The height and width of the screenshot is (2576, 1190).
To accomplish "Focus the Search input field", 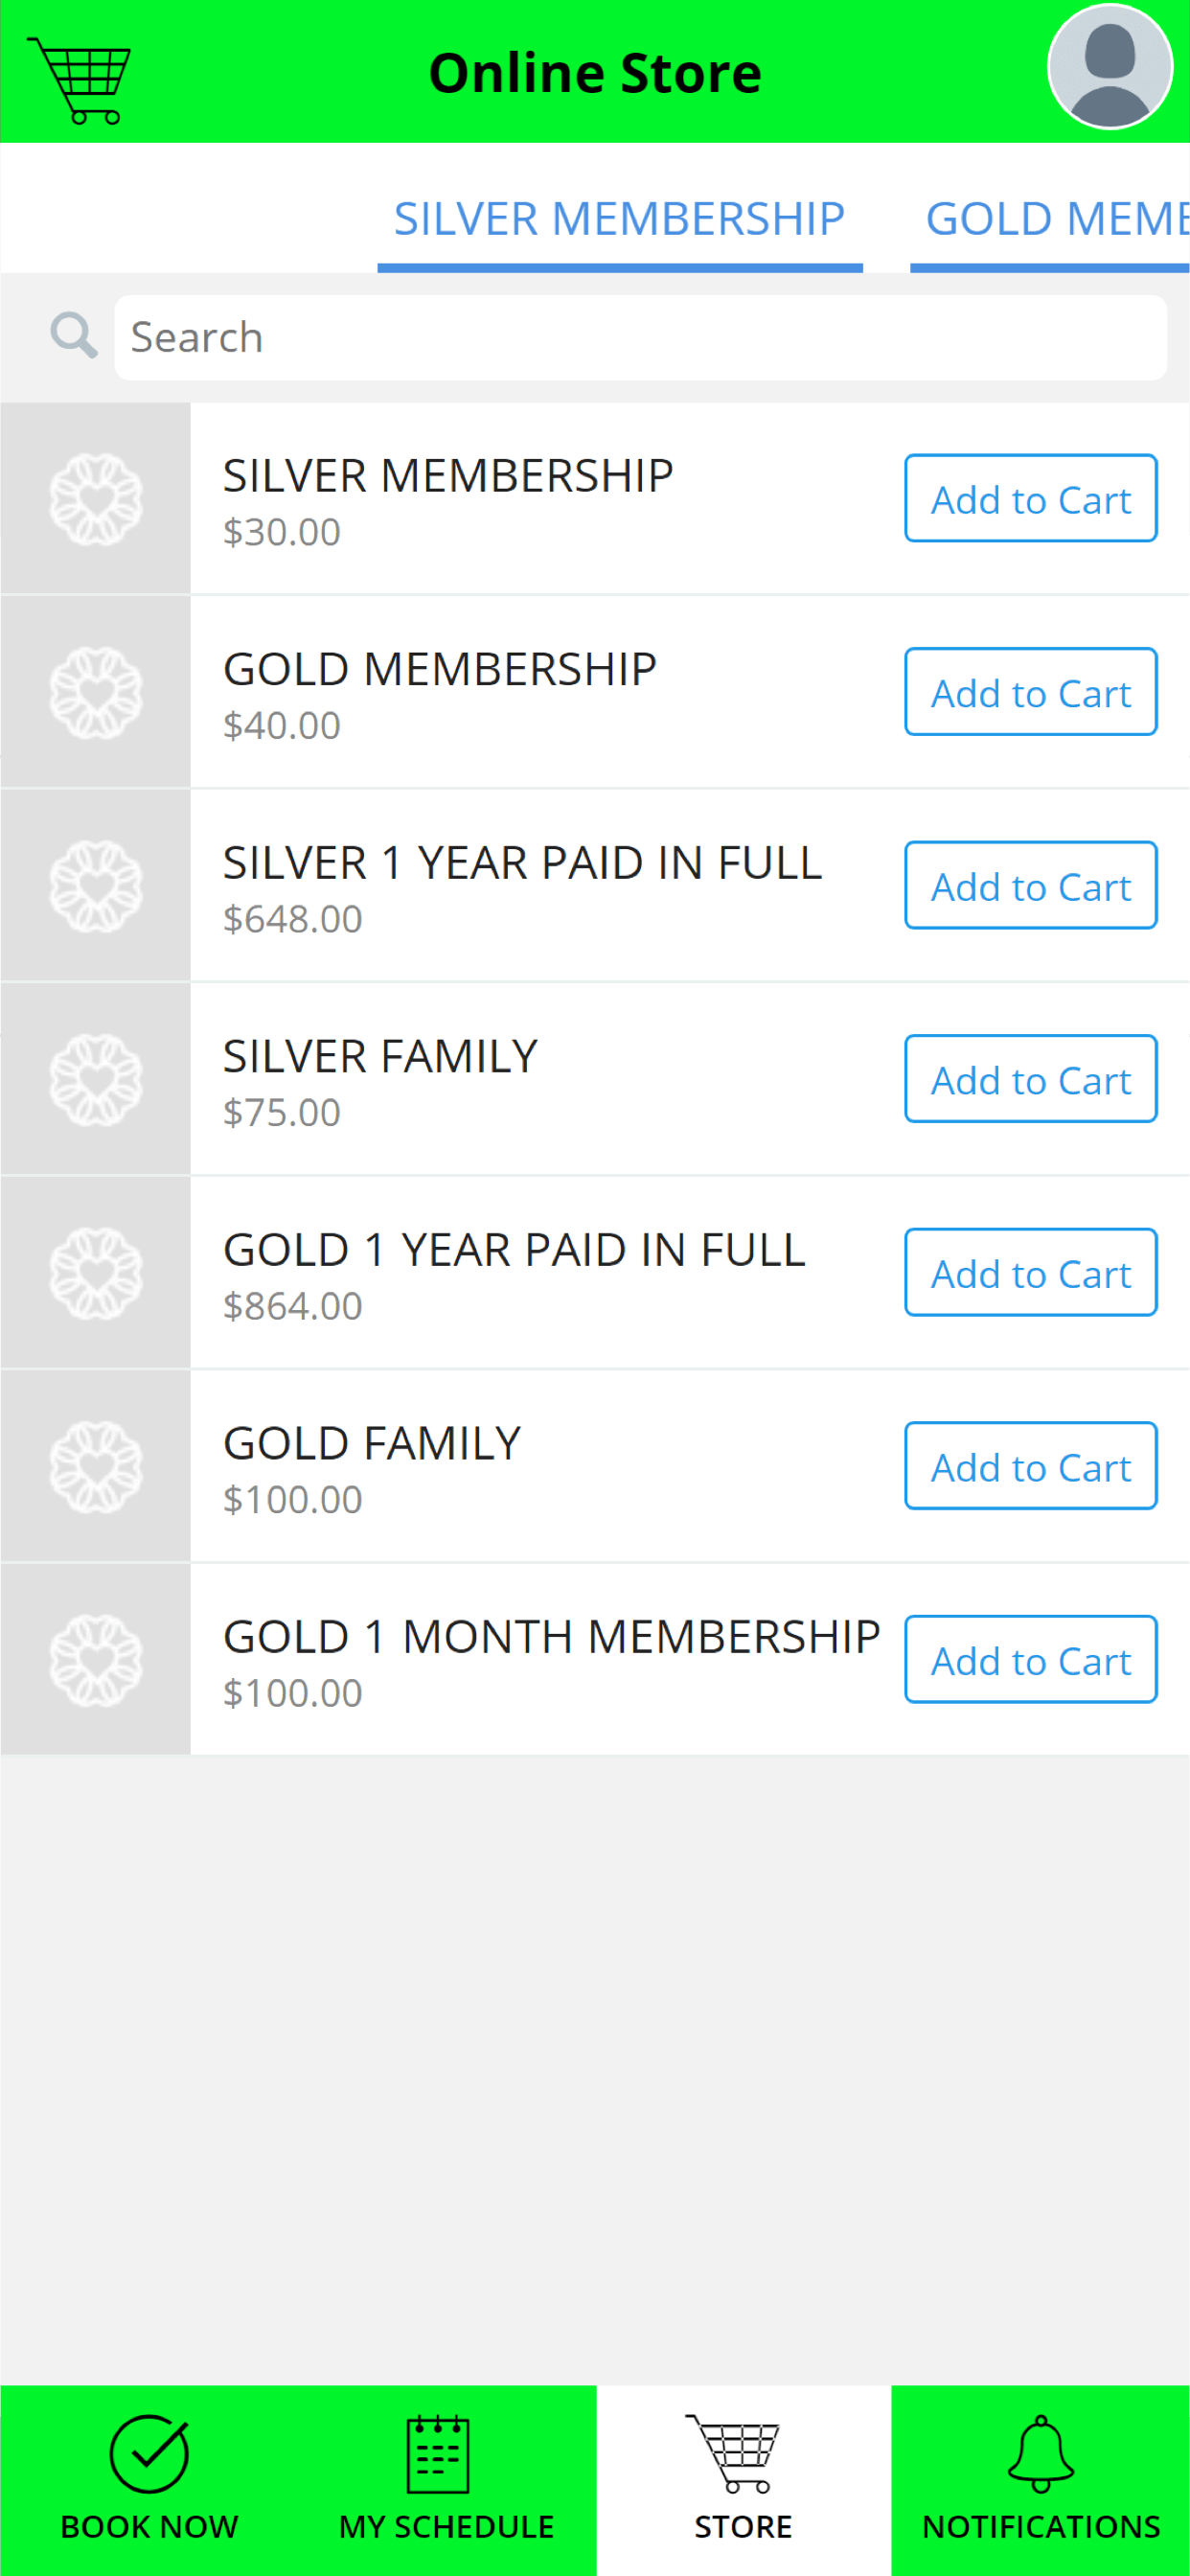I will [x=640, y=338].
